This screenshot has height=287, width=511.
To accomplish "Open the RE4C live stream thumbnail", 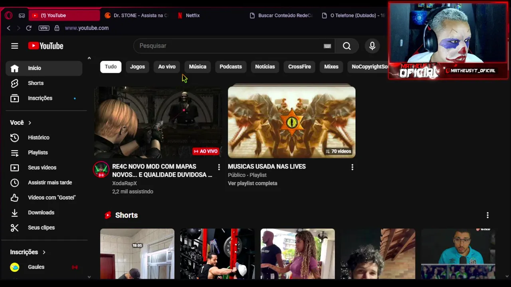I will click(x=158, y=122).
